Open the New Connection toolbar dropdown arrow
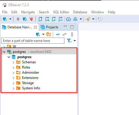139x115 pixels. 10,19
